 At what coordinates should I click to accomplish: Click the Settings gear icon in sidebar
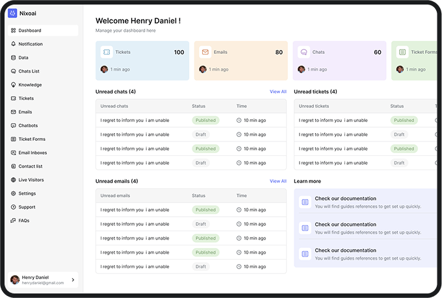tap(14, 193)
